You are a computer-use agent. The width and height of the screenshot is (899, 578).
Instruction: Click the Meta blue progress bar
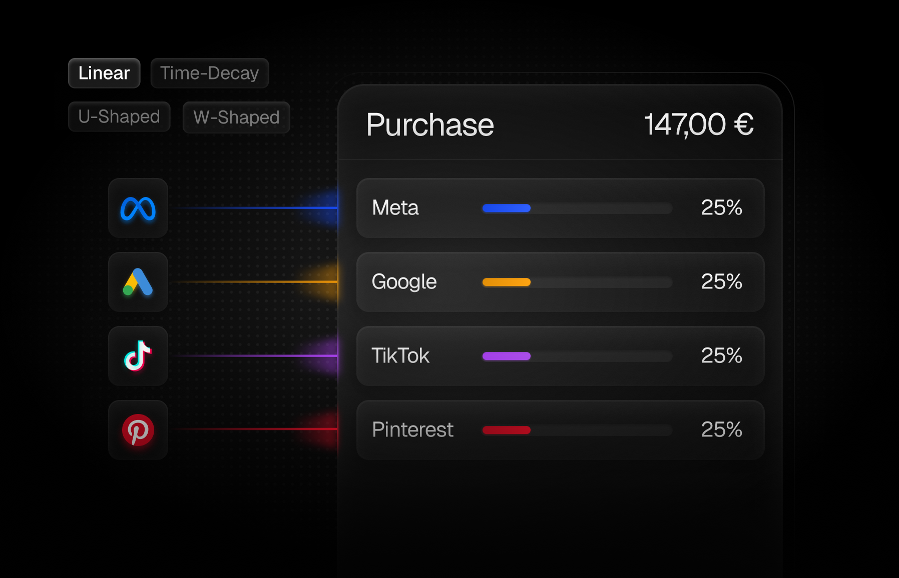pyautogui.click(x=507, y=208)
